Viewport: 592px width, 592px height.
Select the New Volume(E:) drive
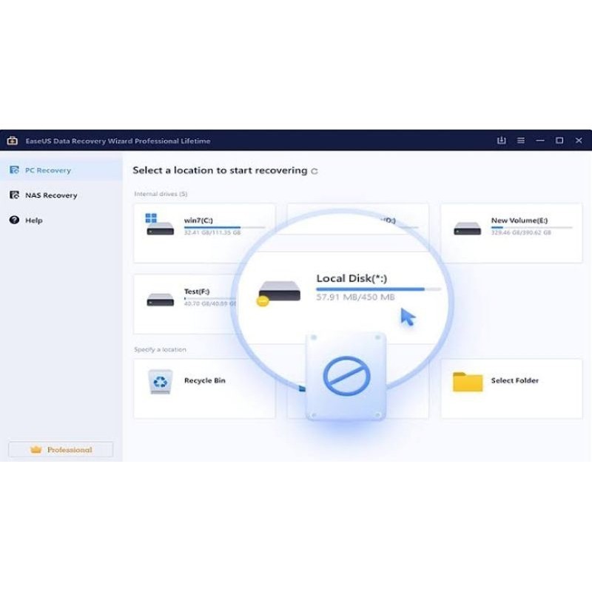click(511, 233)
